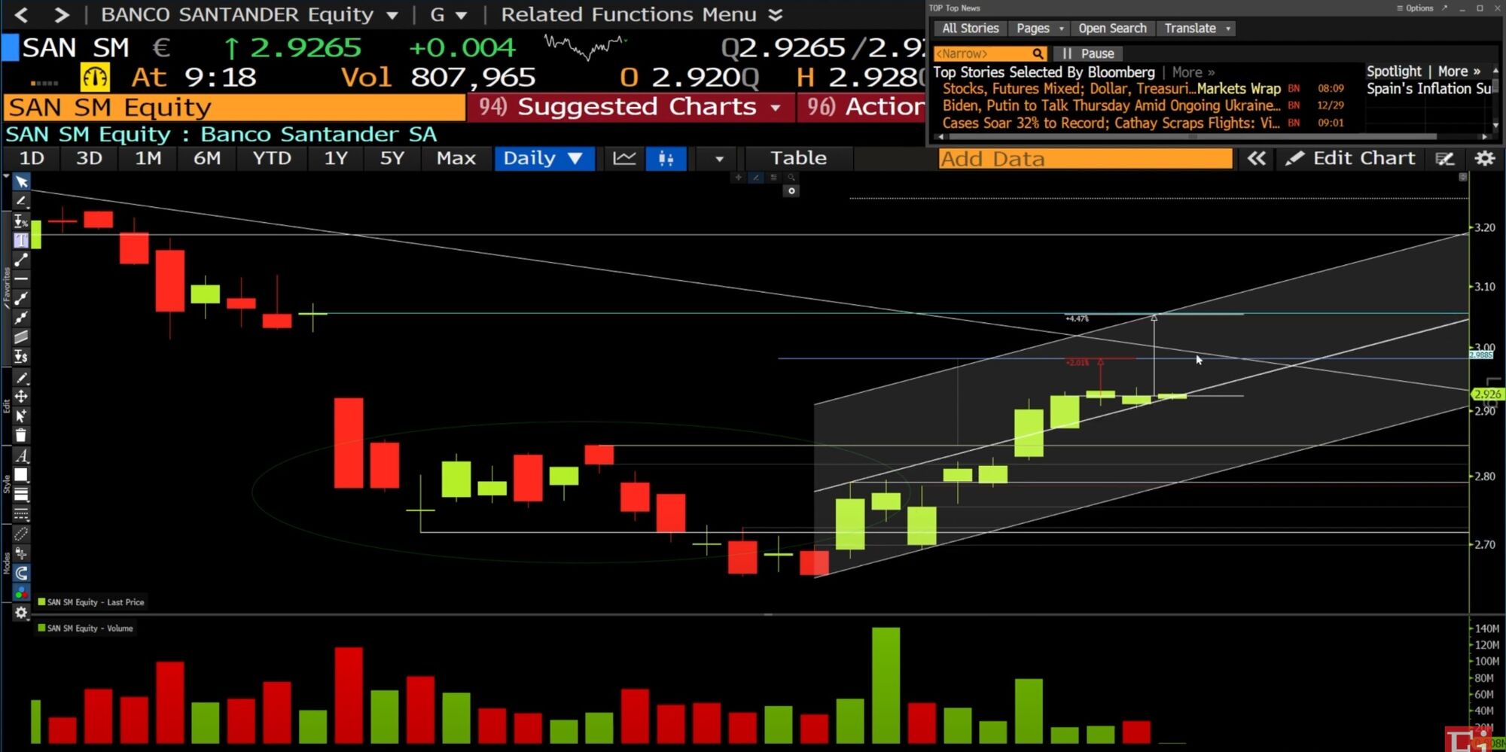This screenshot has width=1506, height=752.
Task: Select the 1M time range tab
Action: 148,158
